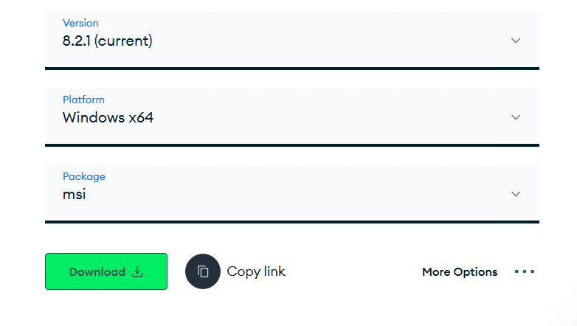Click the "More Options" text label

pyautogui.click(x=460, y=272)
